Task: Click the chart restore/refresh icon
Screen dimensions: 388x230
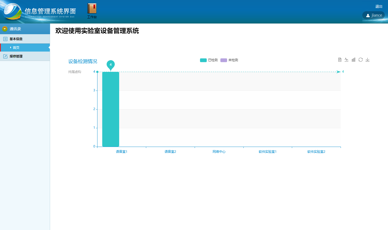Action: (360, 60)
